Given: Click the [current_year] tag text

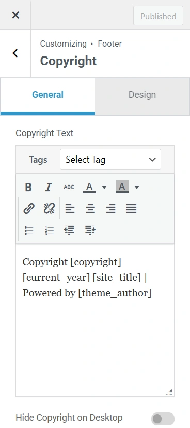Looking at the screenshot, I should [x=56, y=278].
